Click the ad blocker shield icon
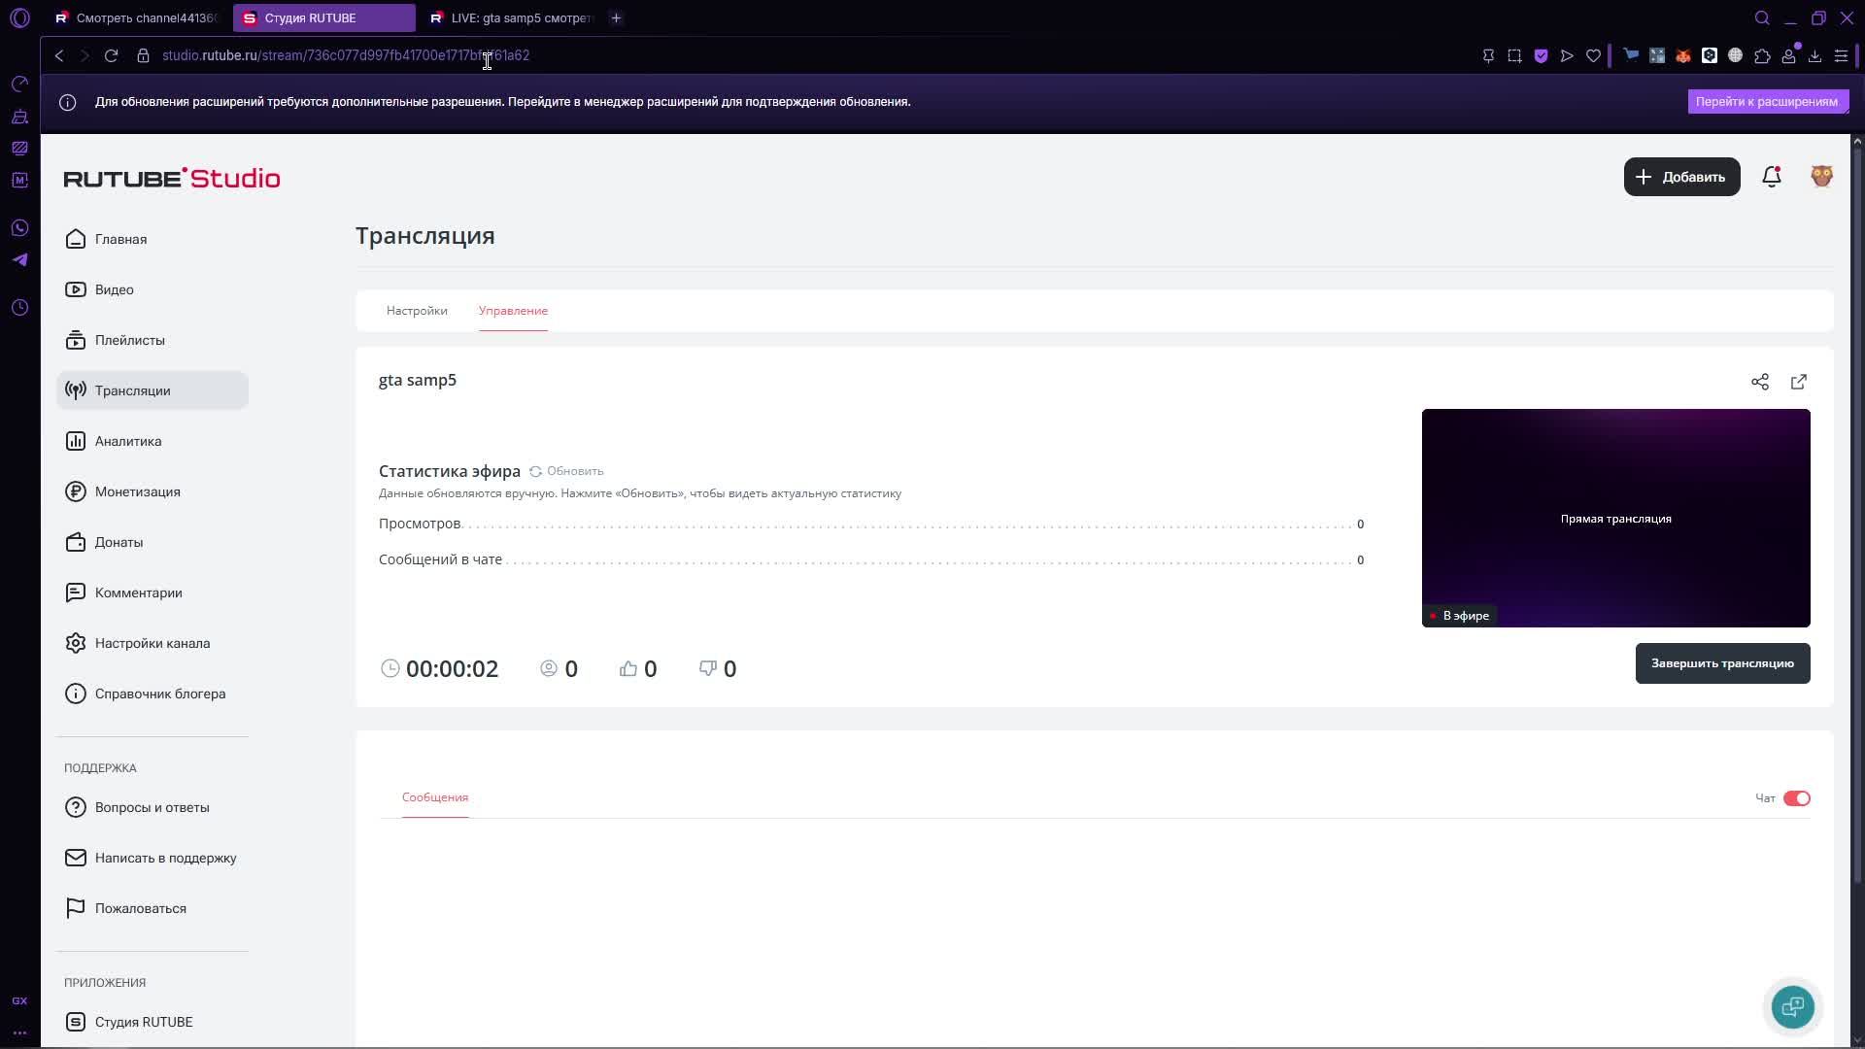This screenshot has width=1865, height=1049. [1541, 56]
